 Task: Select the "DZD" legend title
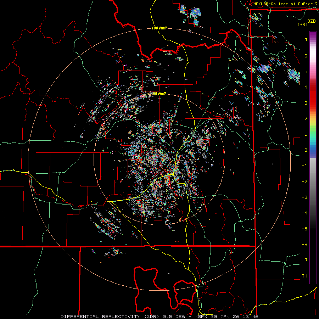coord(311,21)
